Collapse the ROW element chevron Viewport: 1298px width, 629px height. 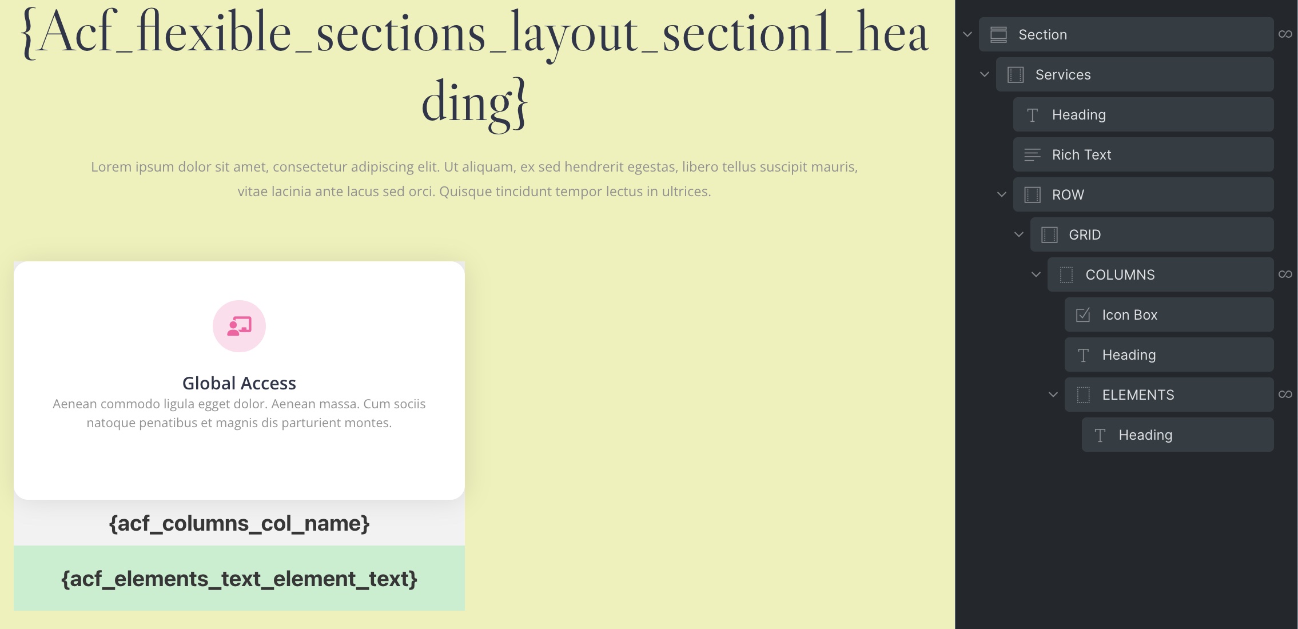pos(1002,194)
